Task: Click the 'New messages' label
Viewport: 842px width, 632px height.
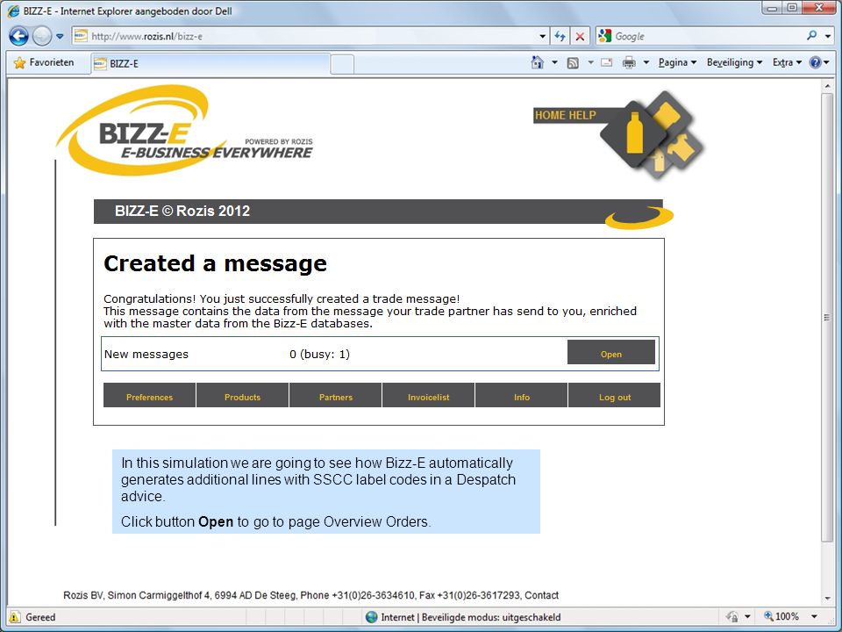Action: tap(146, 354)
